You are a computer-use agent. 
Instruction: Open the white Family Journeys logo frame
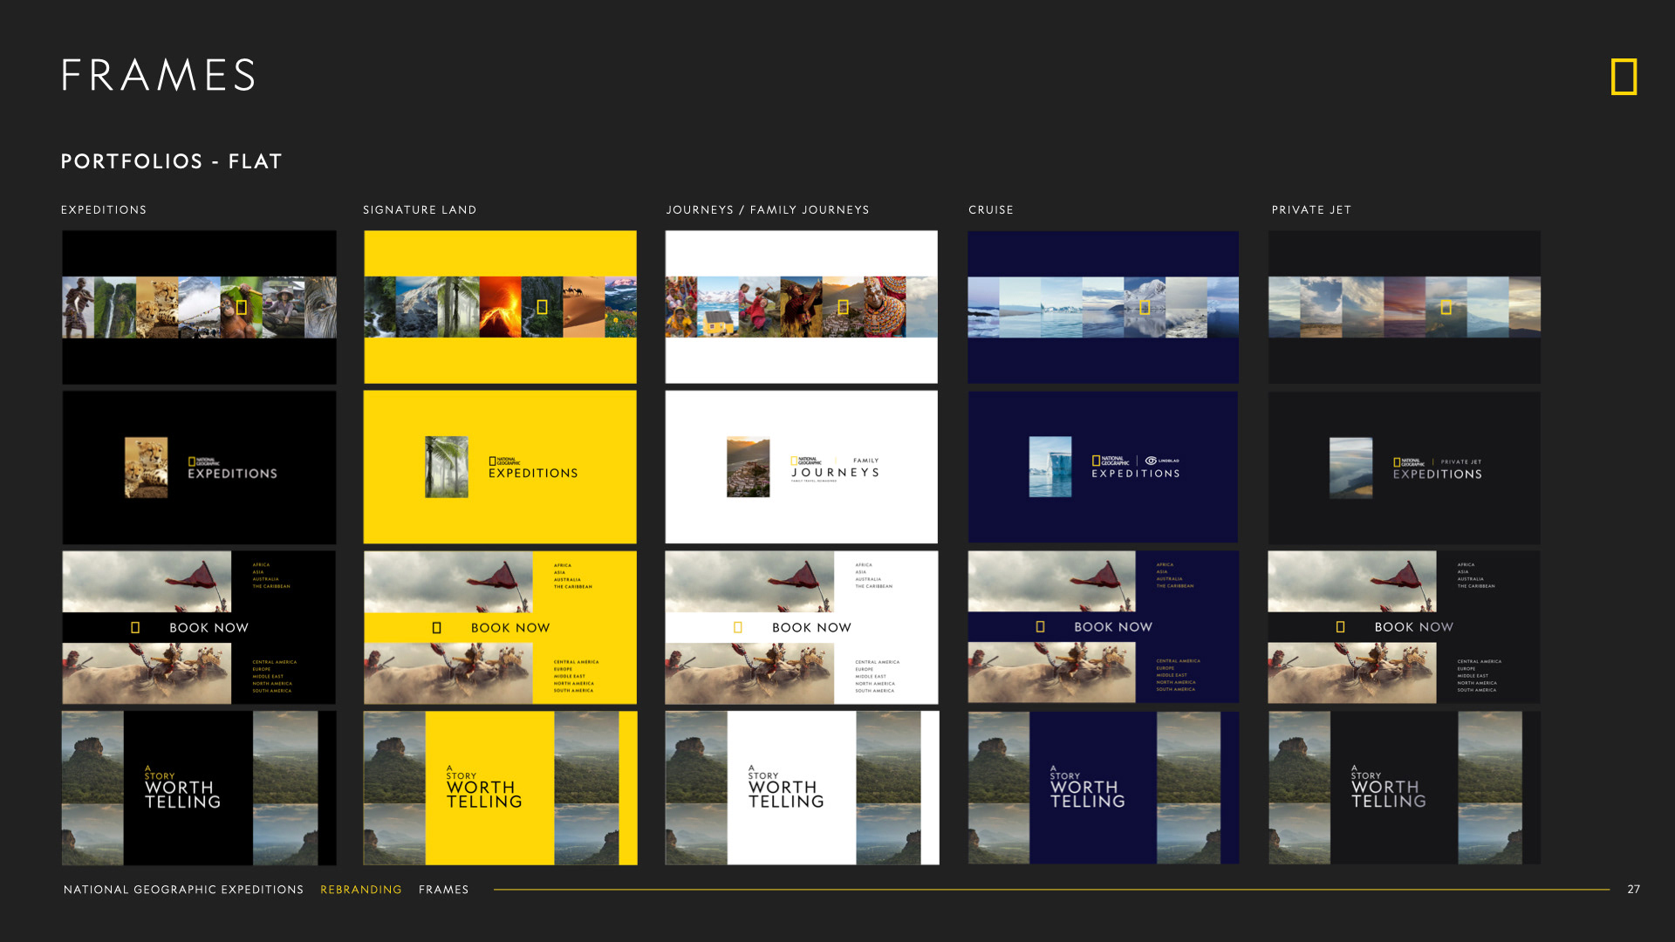coord(801,468)
